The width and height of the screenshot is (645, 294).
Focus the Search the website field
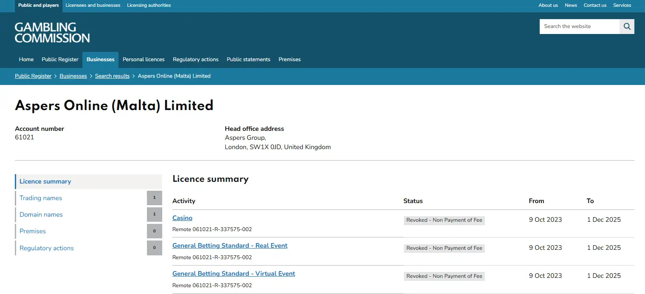coord(580,26)
